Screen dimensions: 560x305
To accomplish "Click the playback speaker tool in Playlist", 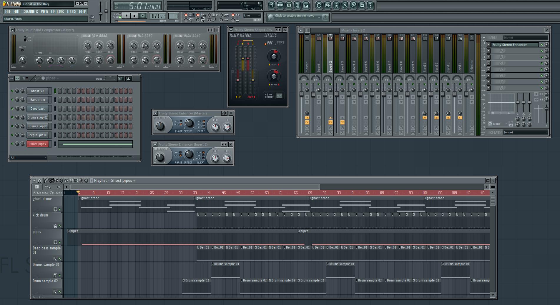I will tap(86, 181).
